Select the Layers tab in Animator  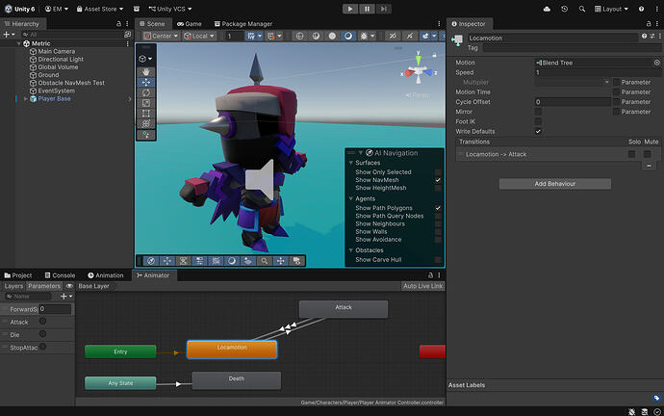pyautogui.click(x=13, y=286)
